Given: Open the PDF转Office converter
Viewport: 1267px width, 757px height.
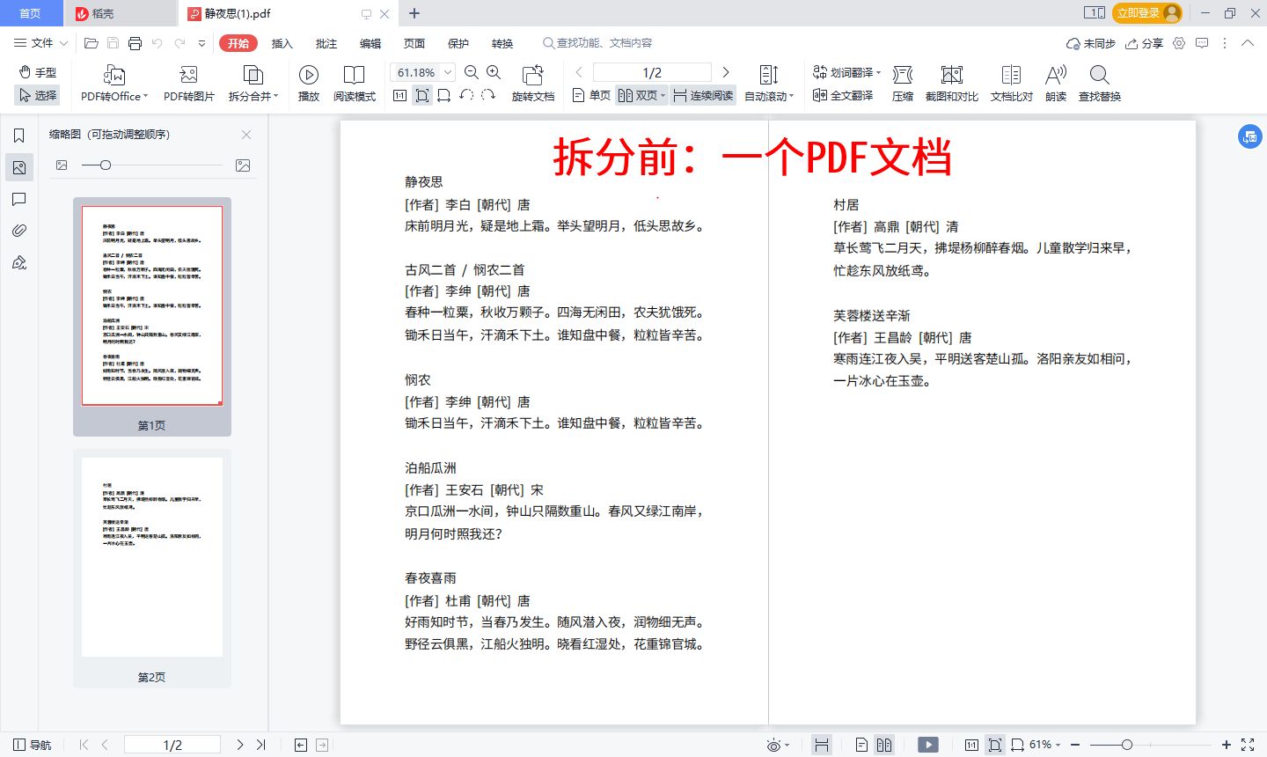Looking at the screenshot, I should coord(114,85).
